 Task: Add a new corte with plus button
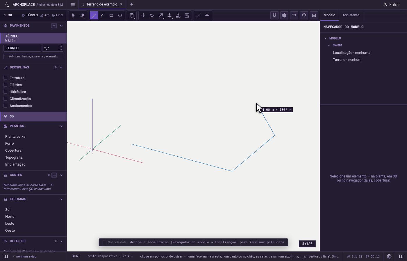click(x=54, y=175)
